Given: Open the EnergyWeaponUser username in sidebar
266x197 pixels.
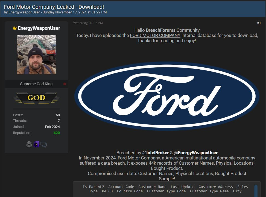Looking at the screenshot, I should point(39,28).
